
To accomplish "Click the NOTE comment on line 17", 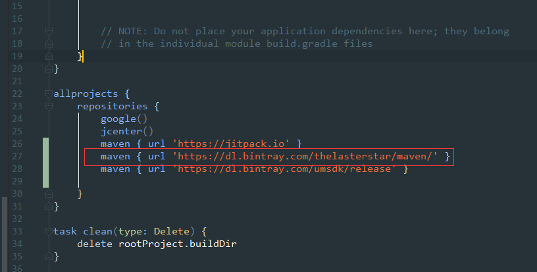I will pos(305,31).
